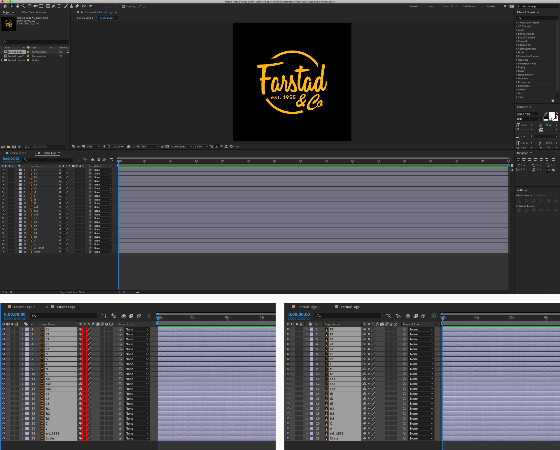This screenshot has height=450, width=560.
Task: Open composition flowchart icon in viewer footer
Action: (226, 147)
